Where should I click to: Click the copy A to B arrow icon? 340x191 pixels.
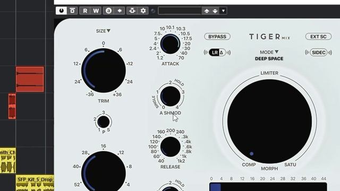coord(120,11)
